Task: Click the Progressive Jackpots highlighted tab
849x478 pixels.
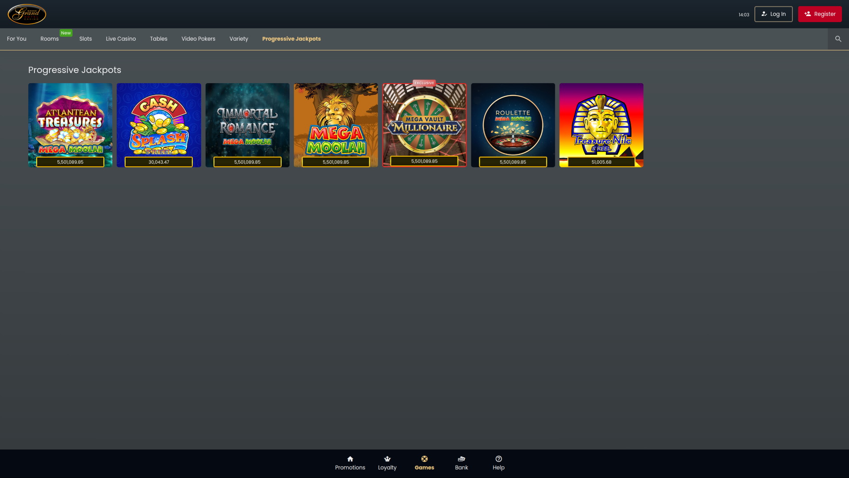Action: pos(291,39)
